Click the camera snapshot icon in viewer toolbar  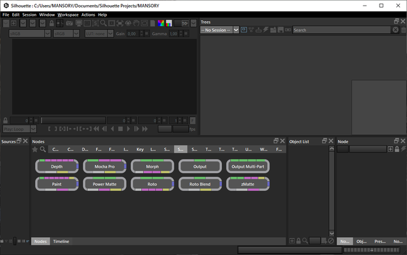69,23
